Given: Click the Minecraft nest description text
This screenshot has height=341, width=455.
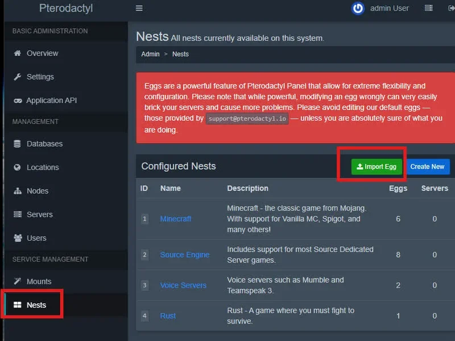Looking at the screenshot, I should click(x=296, y=219).
